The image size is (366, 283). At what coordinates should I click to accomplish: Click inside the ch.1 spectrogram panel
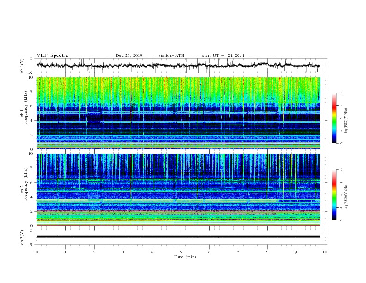click(178, 113)
